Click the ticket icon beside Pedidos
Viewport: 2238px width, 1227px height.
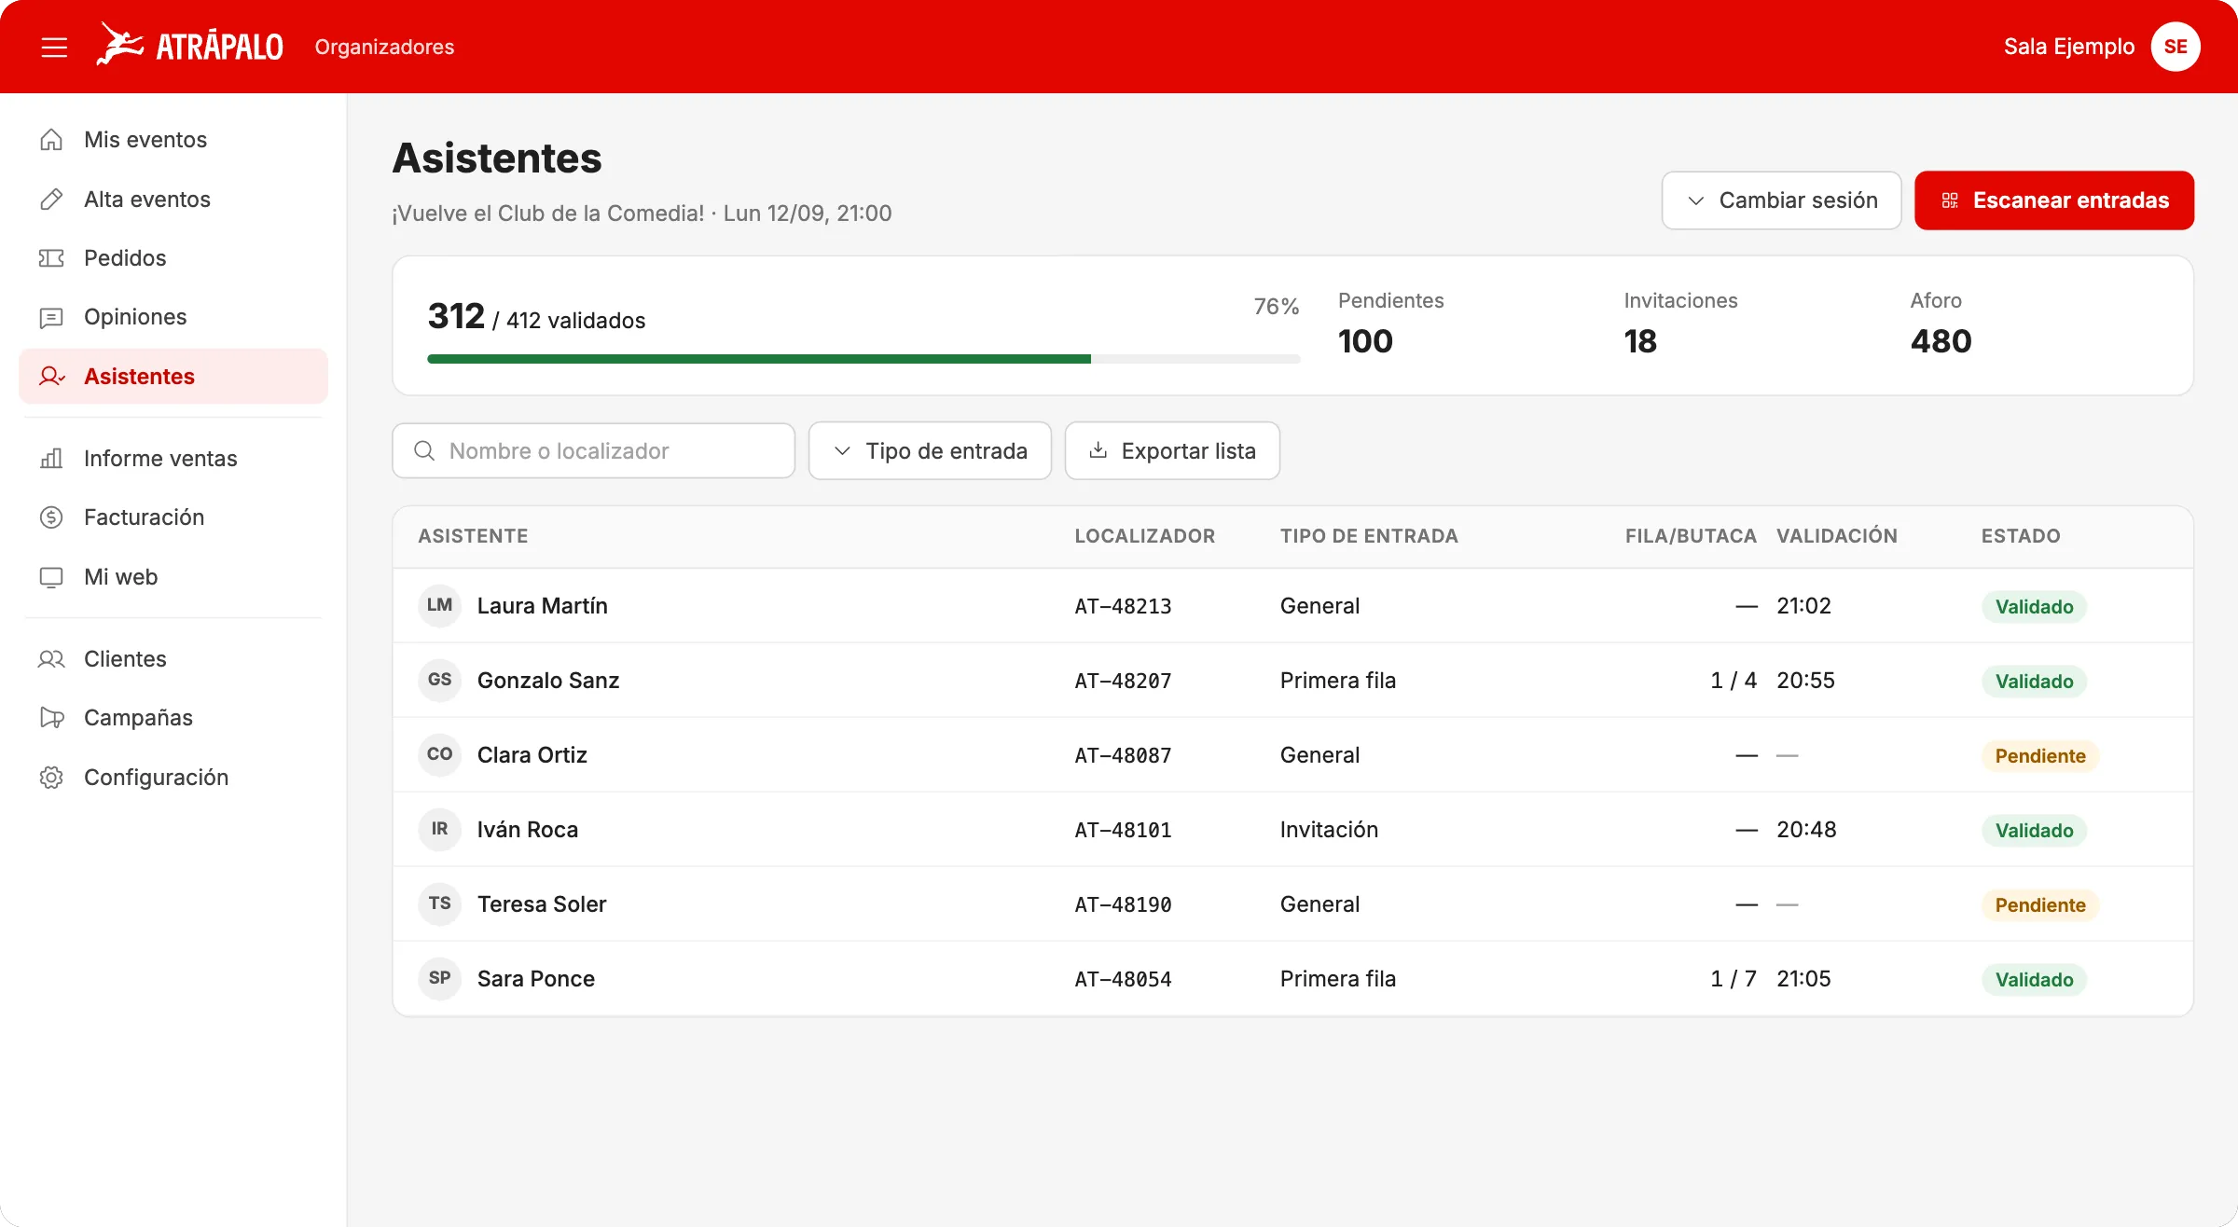point(51,258)
